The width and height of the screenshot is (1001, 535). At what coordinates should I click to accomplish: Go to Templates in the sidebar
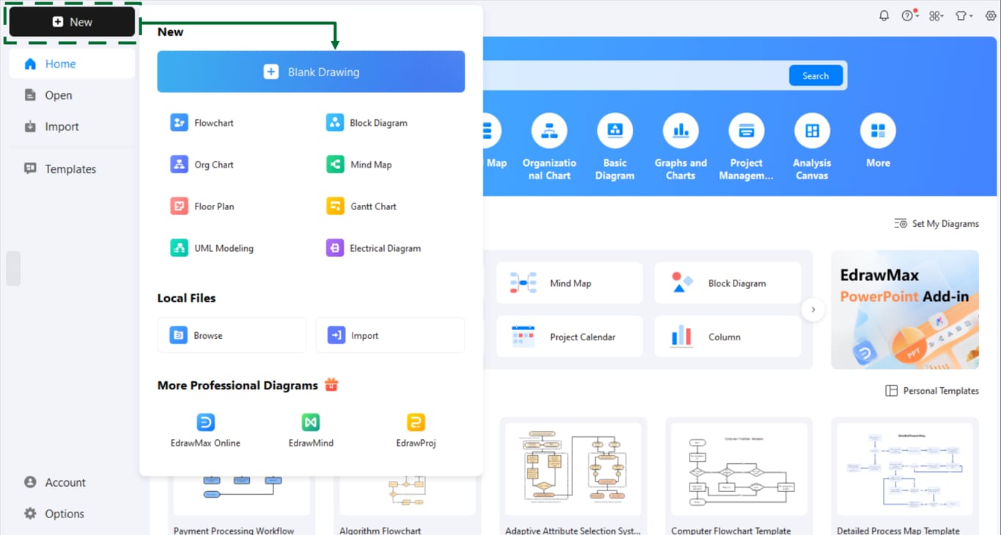(x=72, y=169)
